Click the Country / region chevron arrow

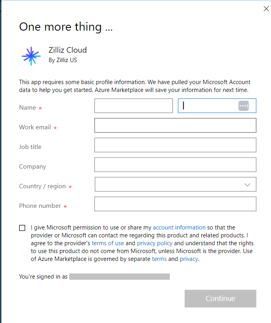click(x=247, y=185)
